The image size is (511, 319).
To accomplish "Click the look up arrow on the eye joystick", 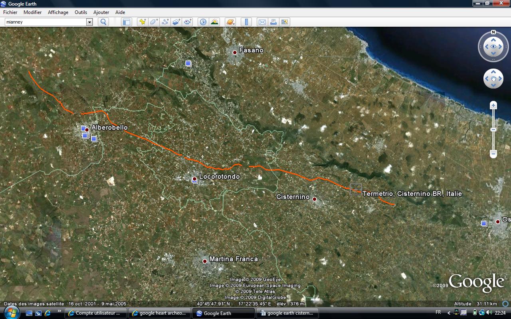I will tap(493, 40).
